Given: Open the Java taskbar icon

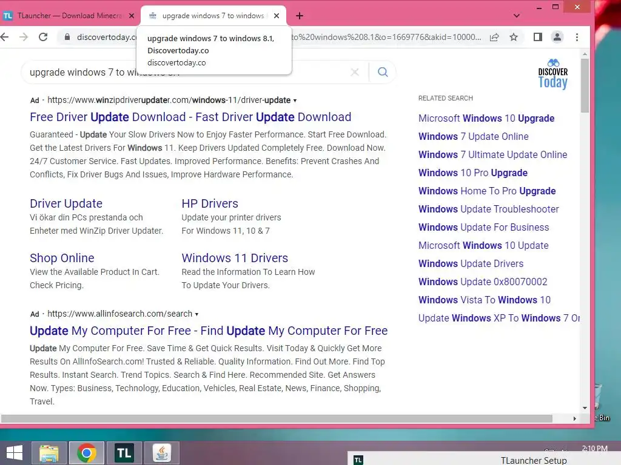Looking at the screenshot, I should click(162, 453).
